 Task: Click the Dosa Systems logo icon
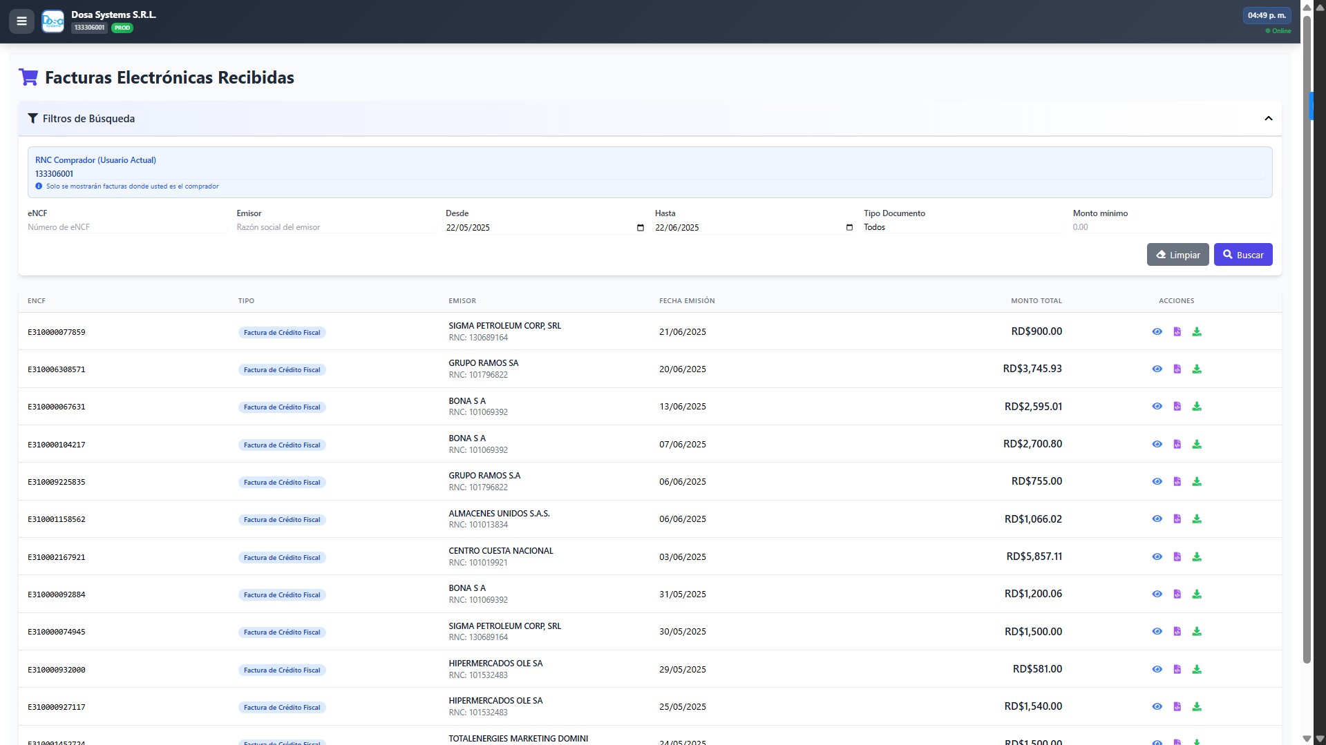point(53,21)
